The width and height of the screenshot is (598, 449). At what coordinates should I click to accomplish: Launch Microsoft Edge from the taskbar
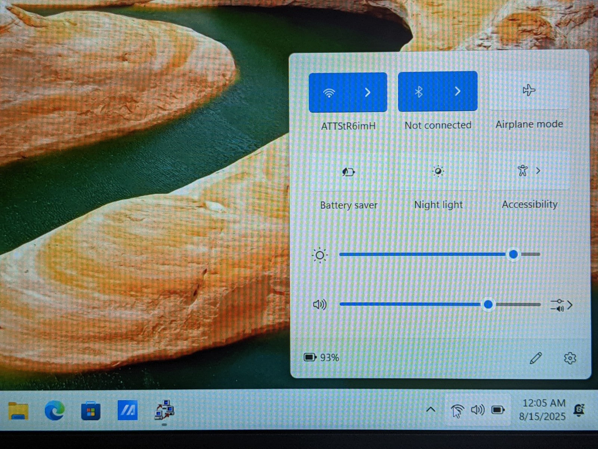(x=54, y=411)
